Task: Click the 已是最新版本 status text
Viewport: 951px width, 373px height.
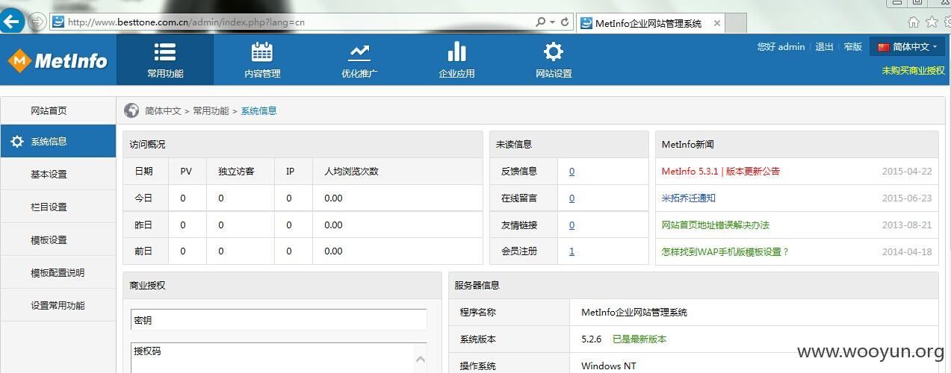Action: coord(639,339)
